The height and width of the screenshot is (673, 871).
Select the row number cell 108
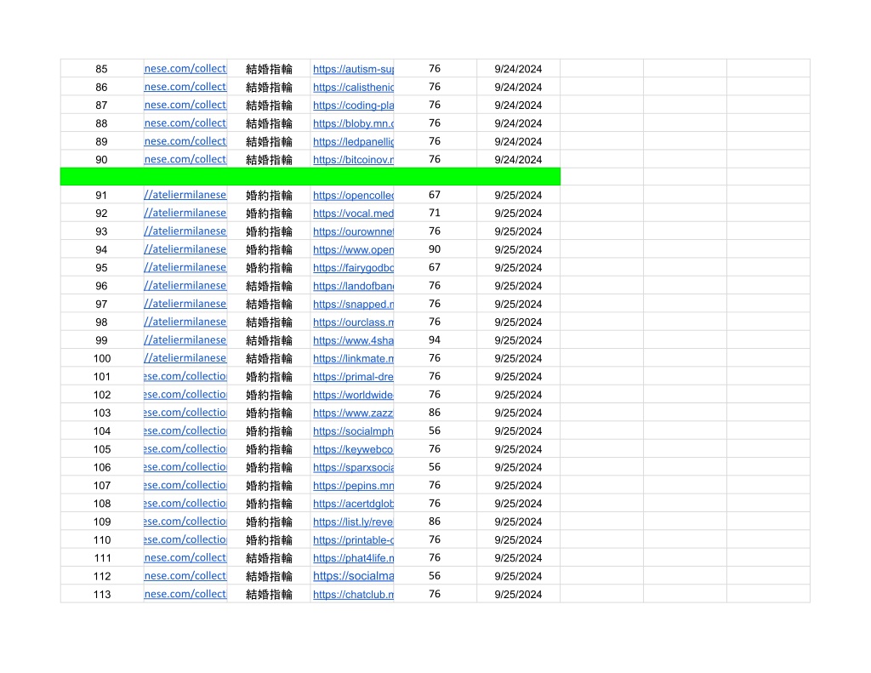point(102,504)
